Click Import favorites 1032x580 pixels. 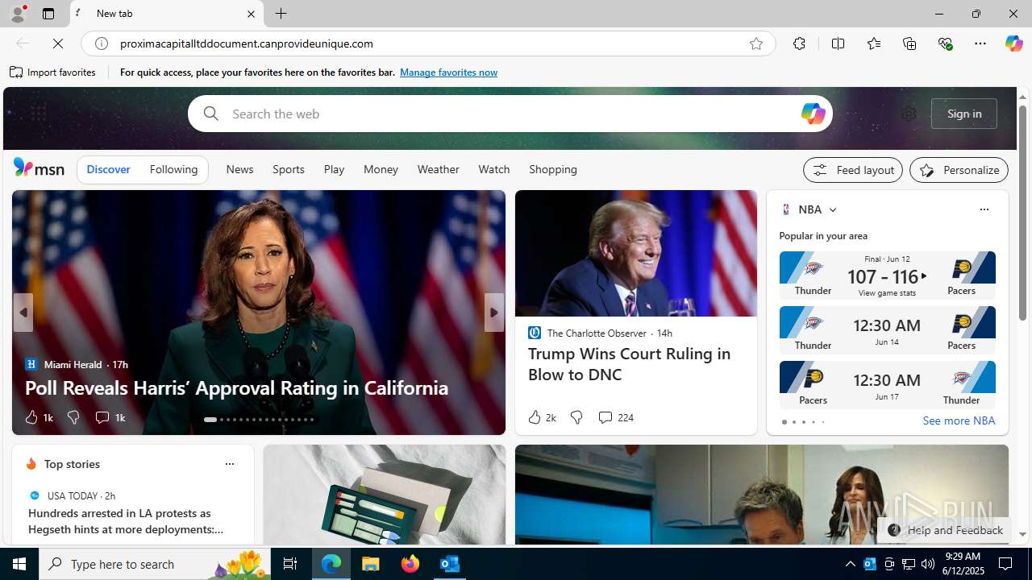pos(53,72)
